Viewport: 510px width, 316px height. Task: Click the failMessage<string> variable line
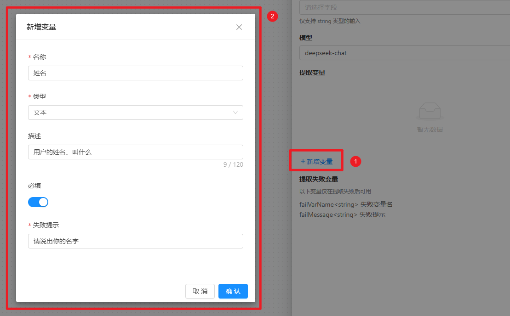tap(342, 214)
